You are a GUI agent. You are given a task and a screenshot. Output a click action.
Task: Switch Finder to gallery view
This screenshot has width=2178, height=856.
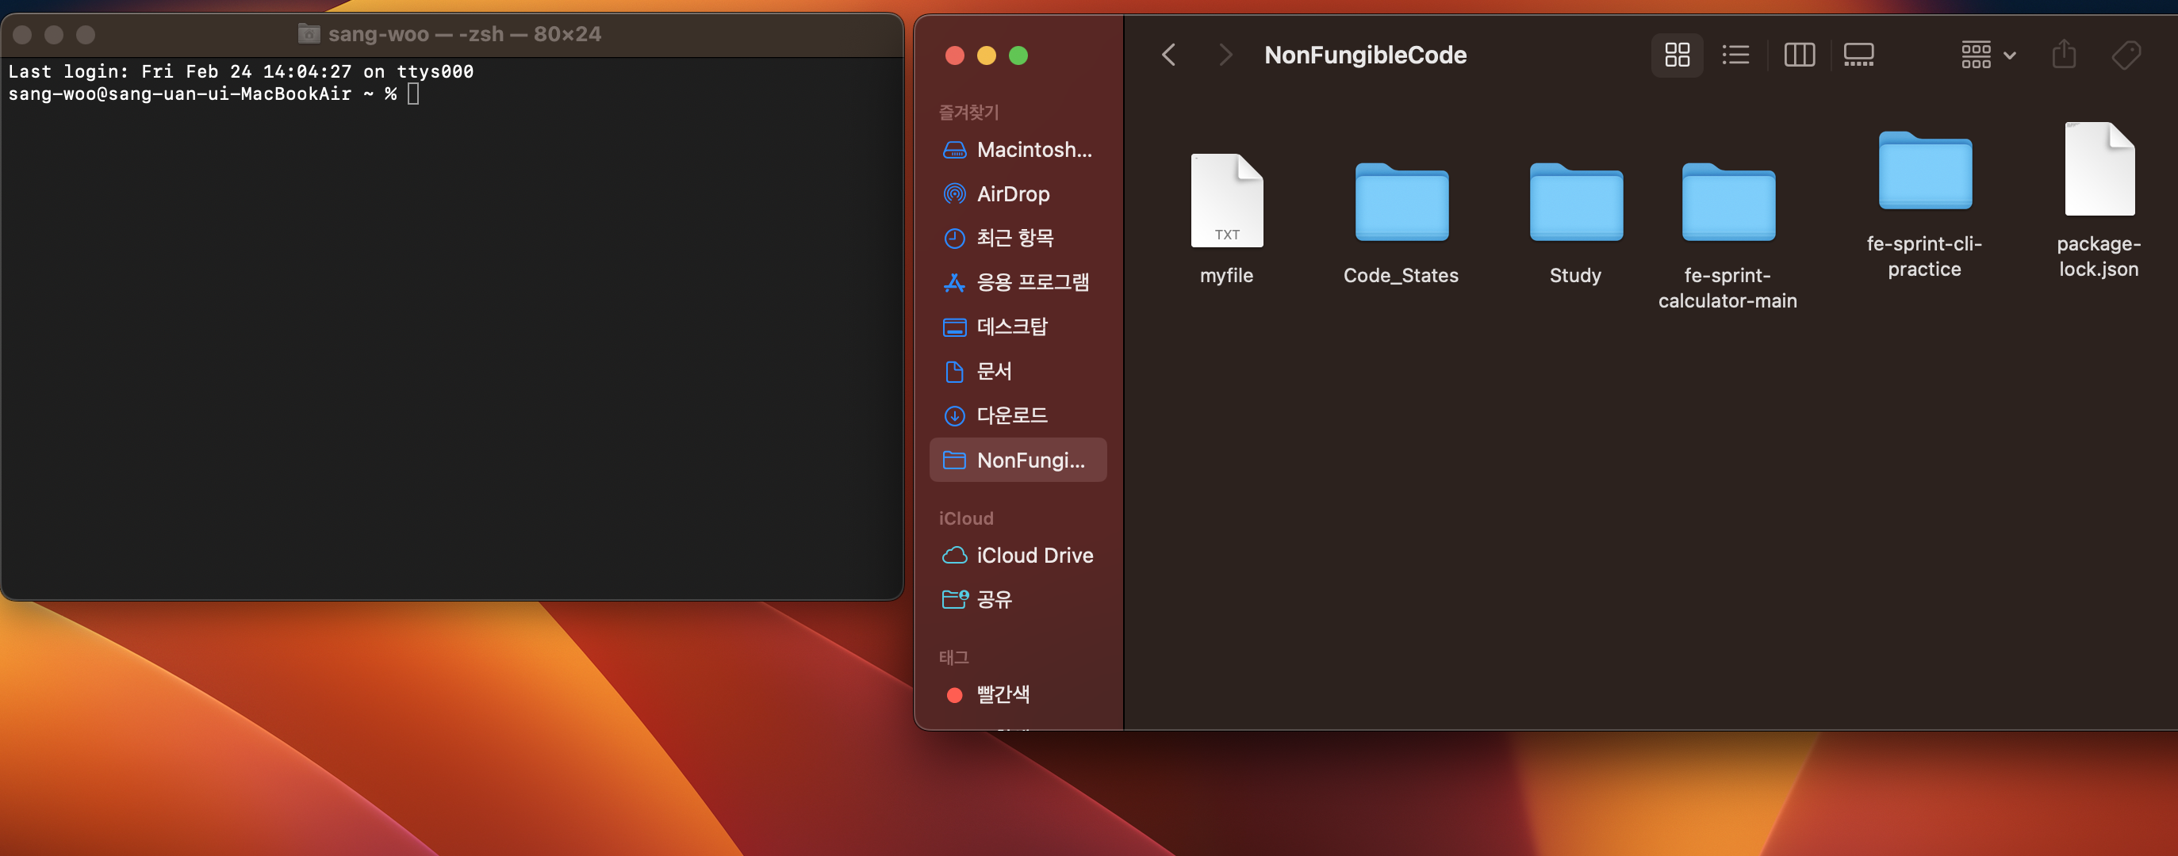(x=1858, y=55)
